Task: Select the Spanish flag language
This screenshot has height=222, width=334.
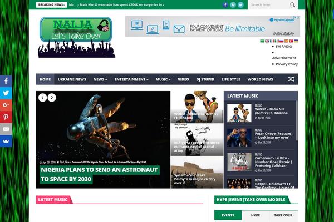Action: [x=286, y=41]
